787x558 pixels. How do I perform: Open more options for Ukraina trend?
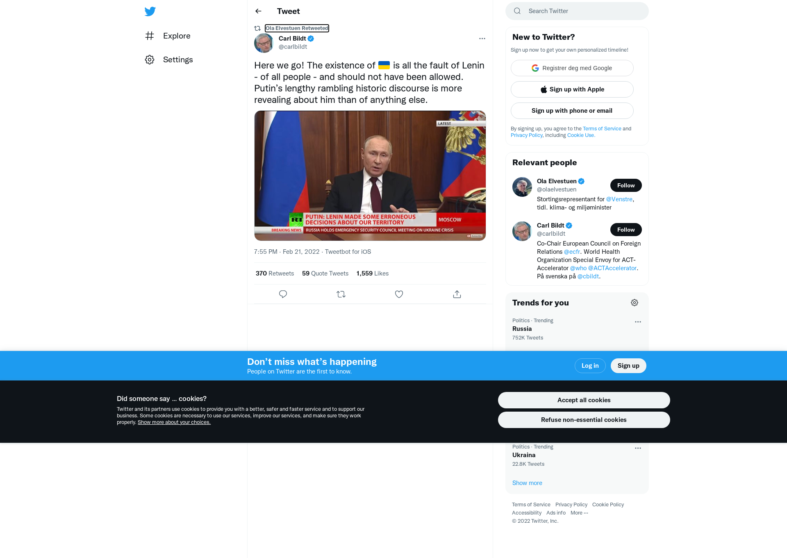pos(638,448)
